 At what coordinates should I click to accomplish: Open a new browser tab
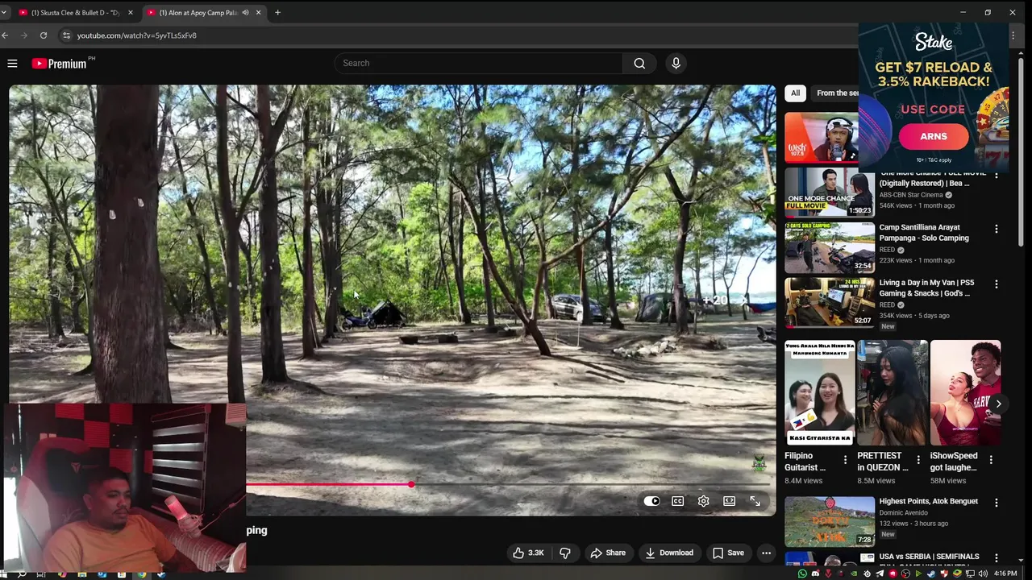277,12
